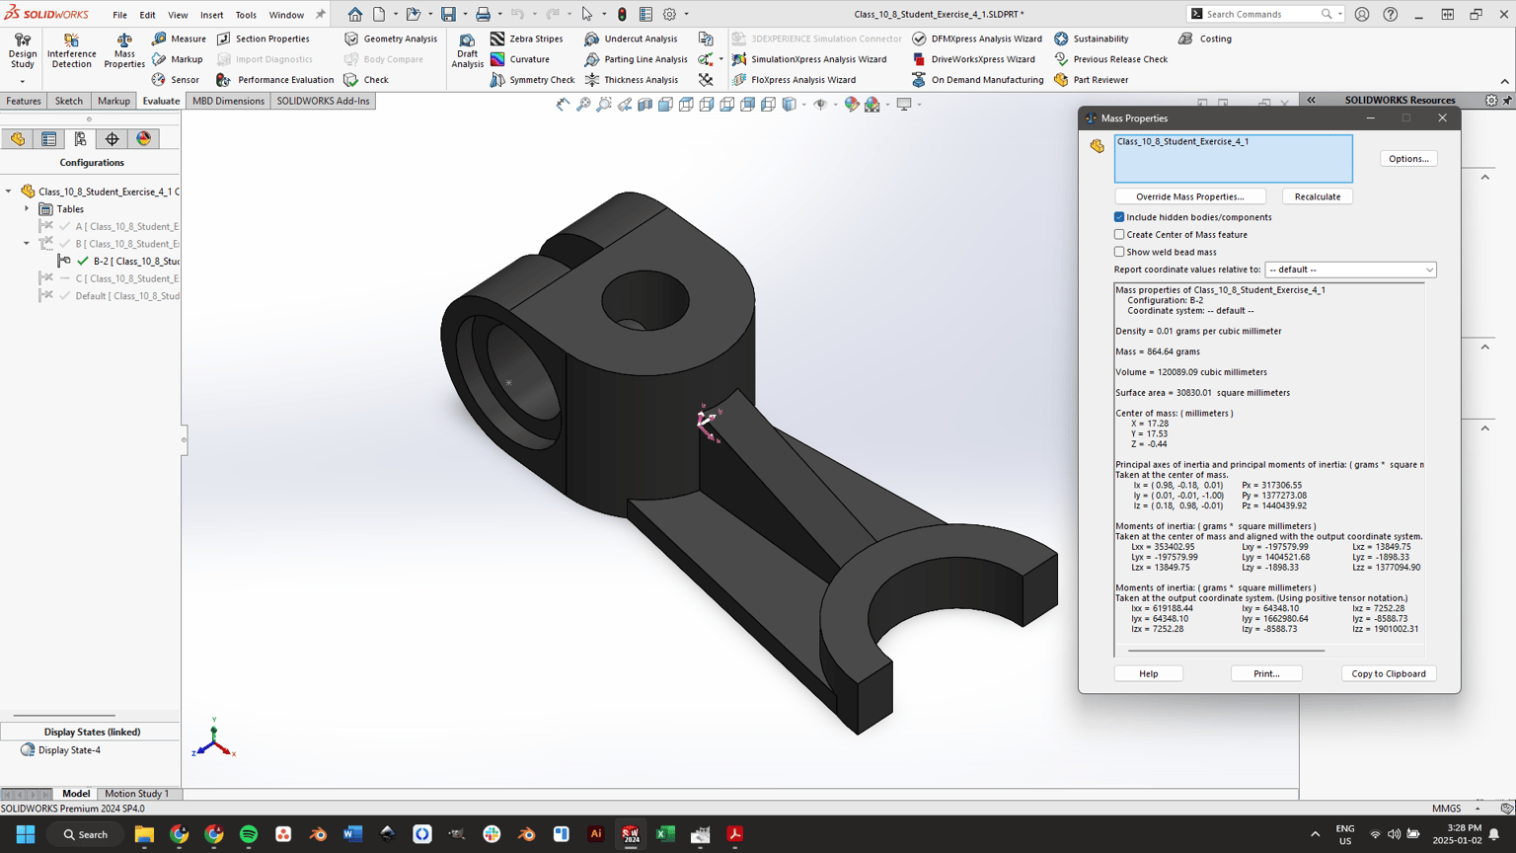Add a Sensor
This screenshot has height=853, width=1516.
[x=176, y=80]
